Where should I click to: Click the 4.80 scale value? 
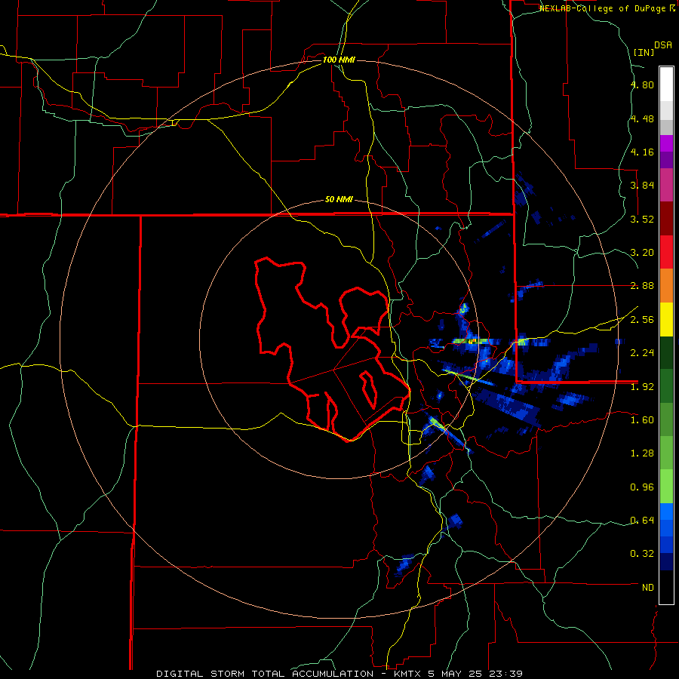[642, 84]
